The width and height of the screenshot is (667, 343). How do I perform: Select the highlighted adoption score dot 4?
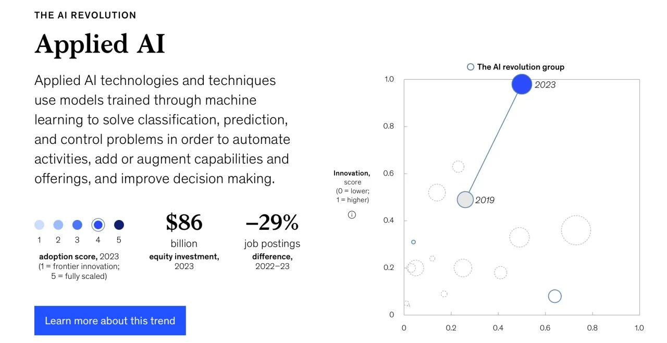point(98,225)
